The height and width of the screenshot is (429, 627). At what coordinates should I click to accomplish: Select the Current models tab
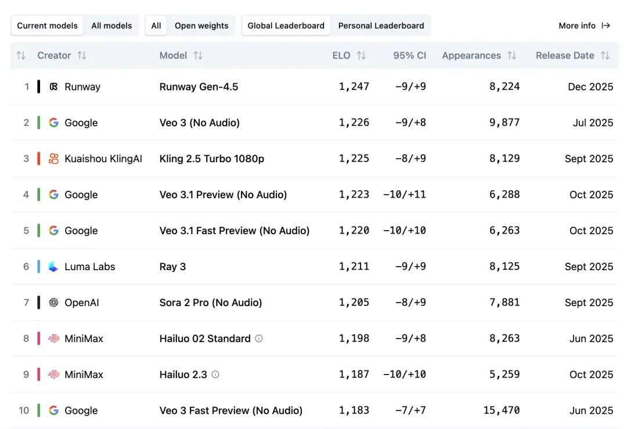click(47, 26)
